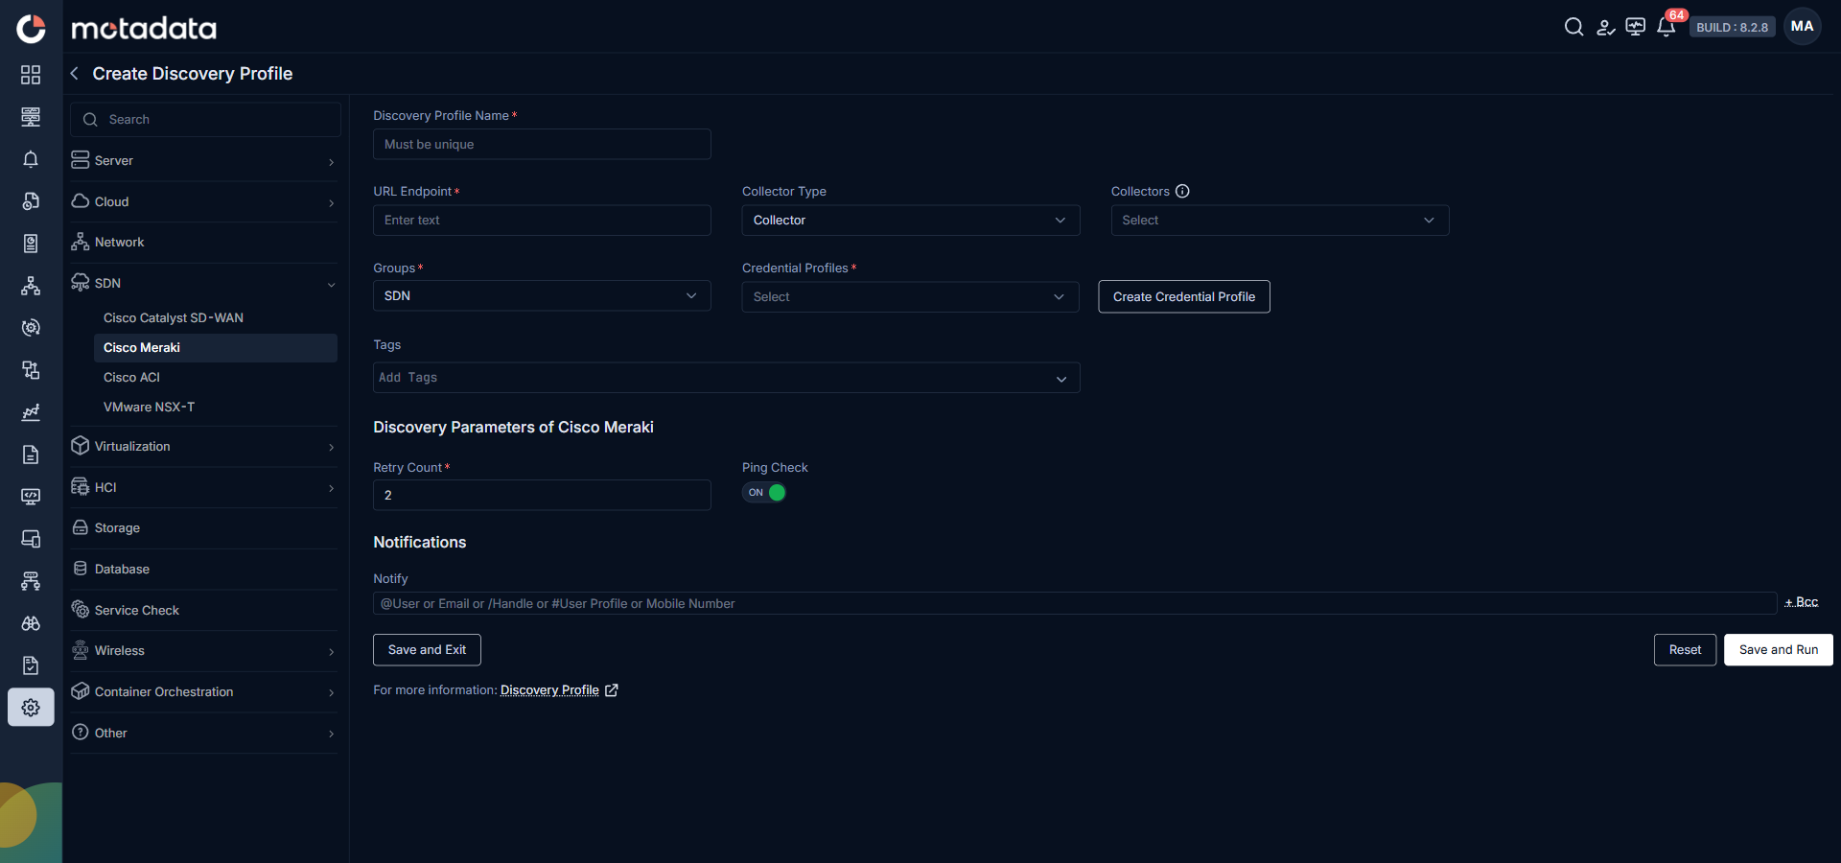Go back using arrow beside Create Discovery Profile
1841x863 pixels.
pyautogui.click(x=75, y=74)
